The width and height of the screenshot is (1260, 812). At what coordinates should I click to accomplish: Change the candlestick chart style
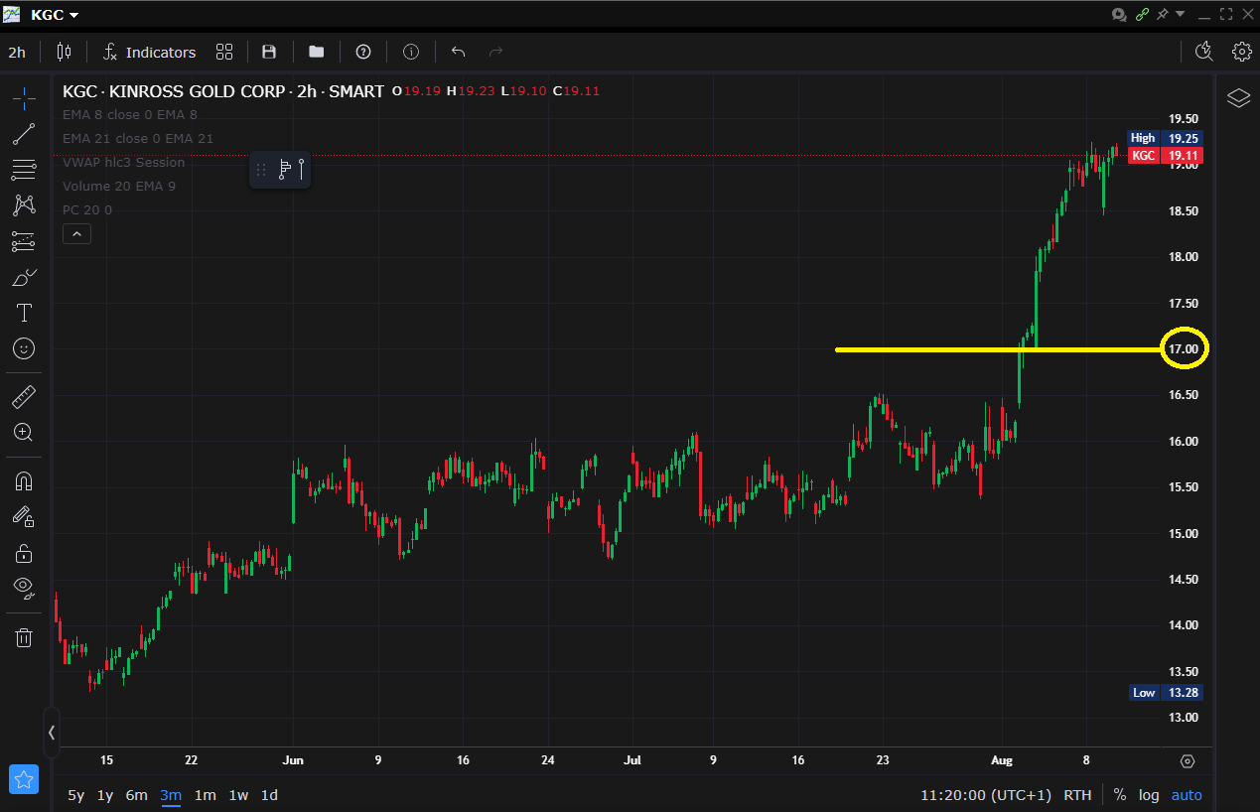click(x=65, y=52)
